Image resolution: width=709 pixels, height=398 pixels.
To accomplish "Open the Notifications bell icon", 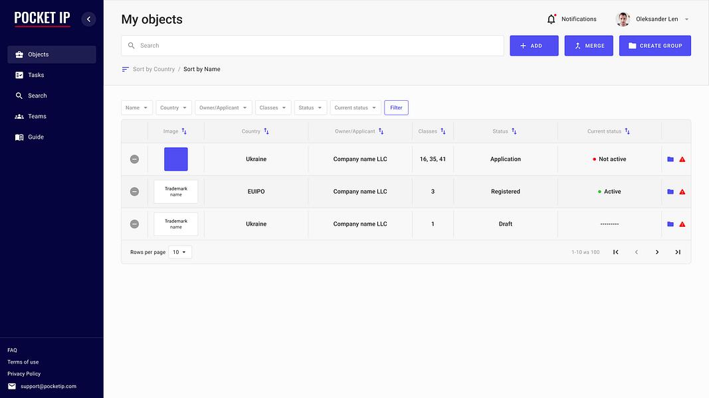I will click(x=552, y=19).
